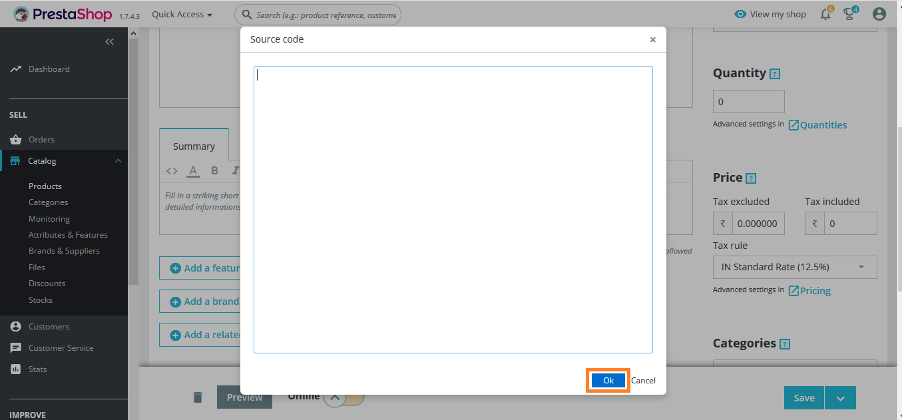Open Files submenu item

(x=37, y=268)
